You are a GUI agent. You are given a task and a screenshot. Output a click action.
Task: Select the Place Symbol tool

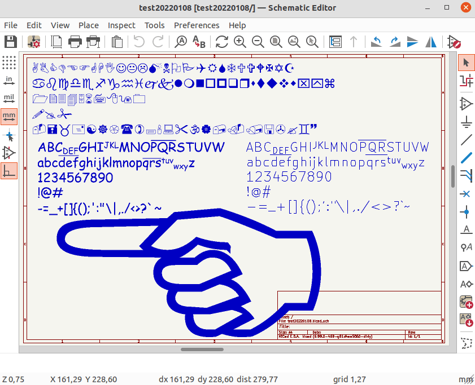click(467, 103)
